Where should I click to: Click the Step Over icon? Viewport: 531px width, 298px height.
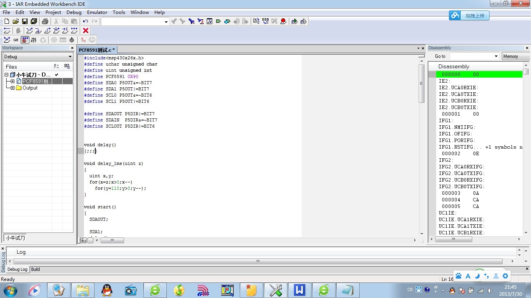tap(29, 30)
